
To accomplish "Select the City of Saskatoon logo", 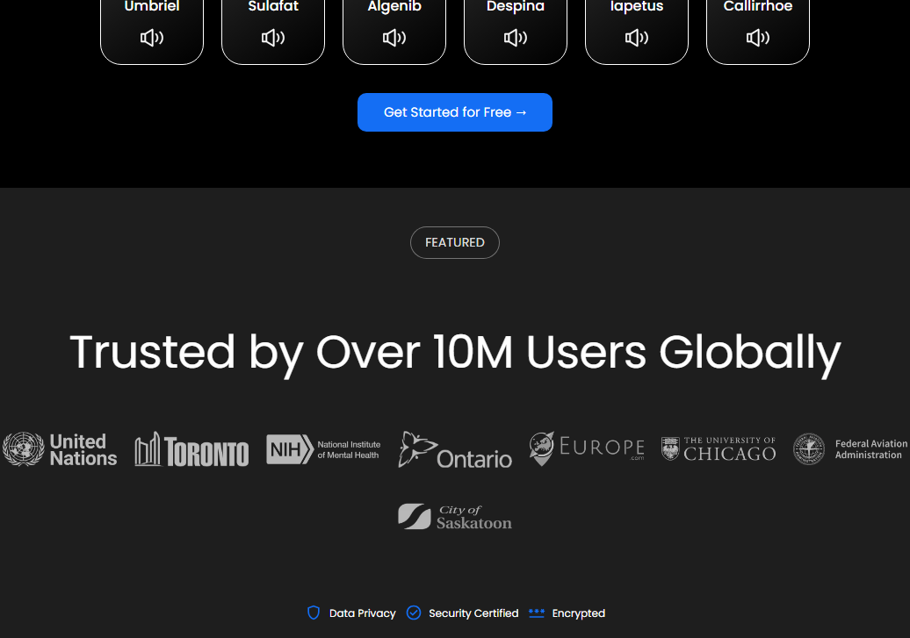I will tap(455, 516).
